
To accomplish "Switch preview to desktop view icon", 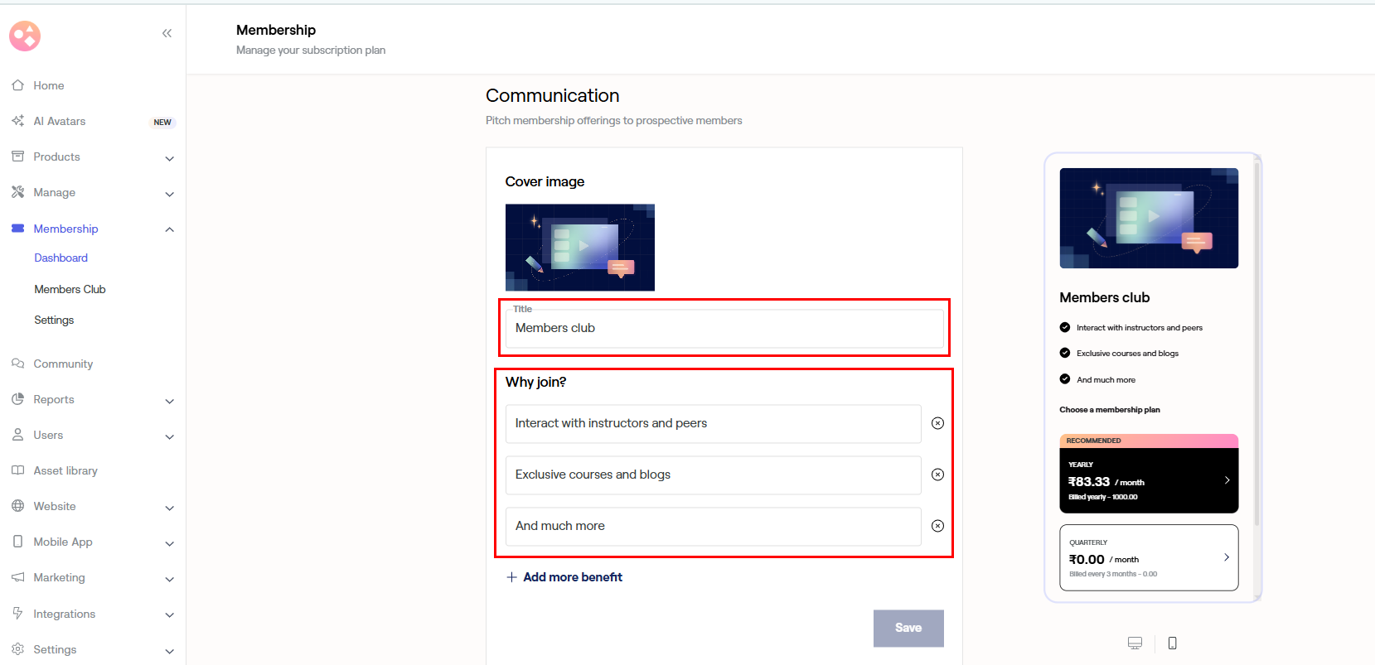I will coord(1135,643).
